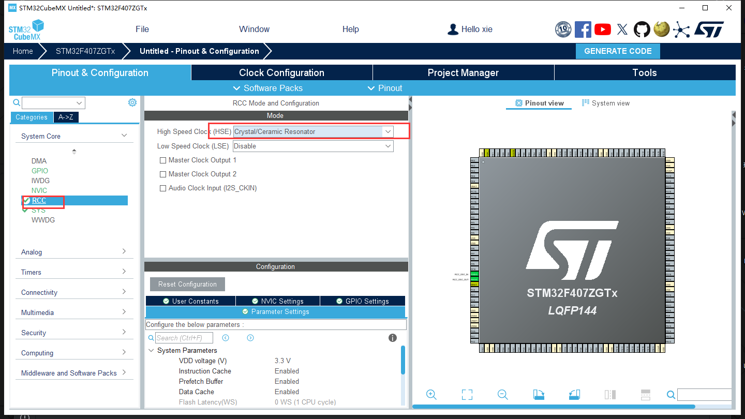The width and height of the screenshot is (745, 419).
Task: Switch to the Project Manager tab
Action: point(463,72)
